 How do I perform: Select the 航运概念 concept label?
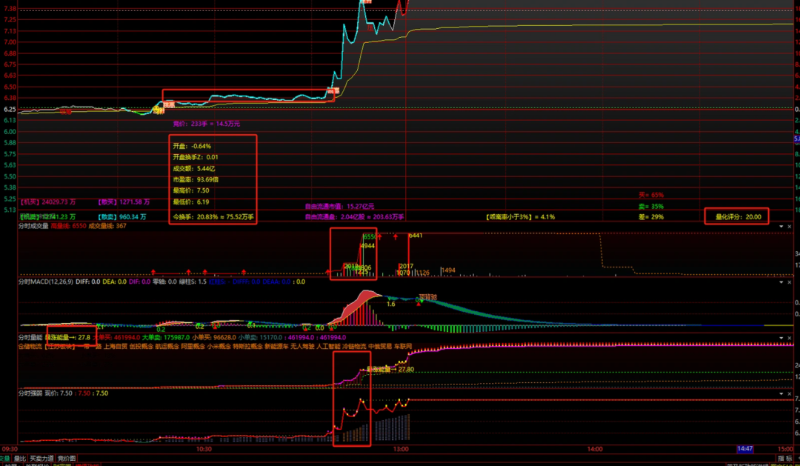coord(167,347)
